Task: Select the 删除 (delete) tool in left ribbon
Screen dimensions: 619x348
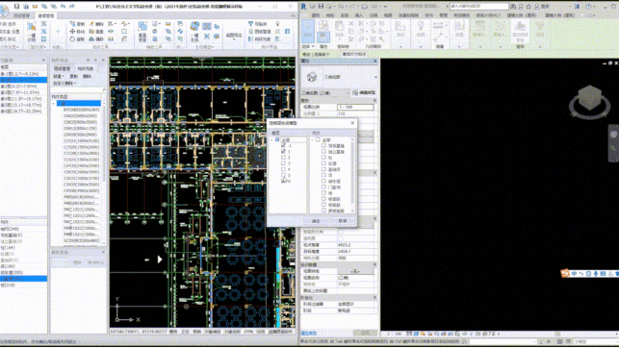Action: [x=96, y=24]
